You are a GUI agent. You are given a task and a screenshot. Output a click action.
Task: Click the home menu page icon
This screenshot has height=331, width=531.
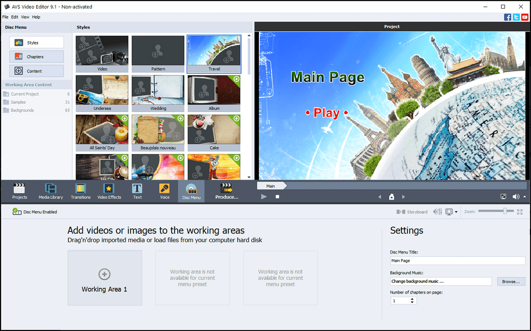391,197
